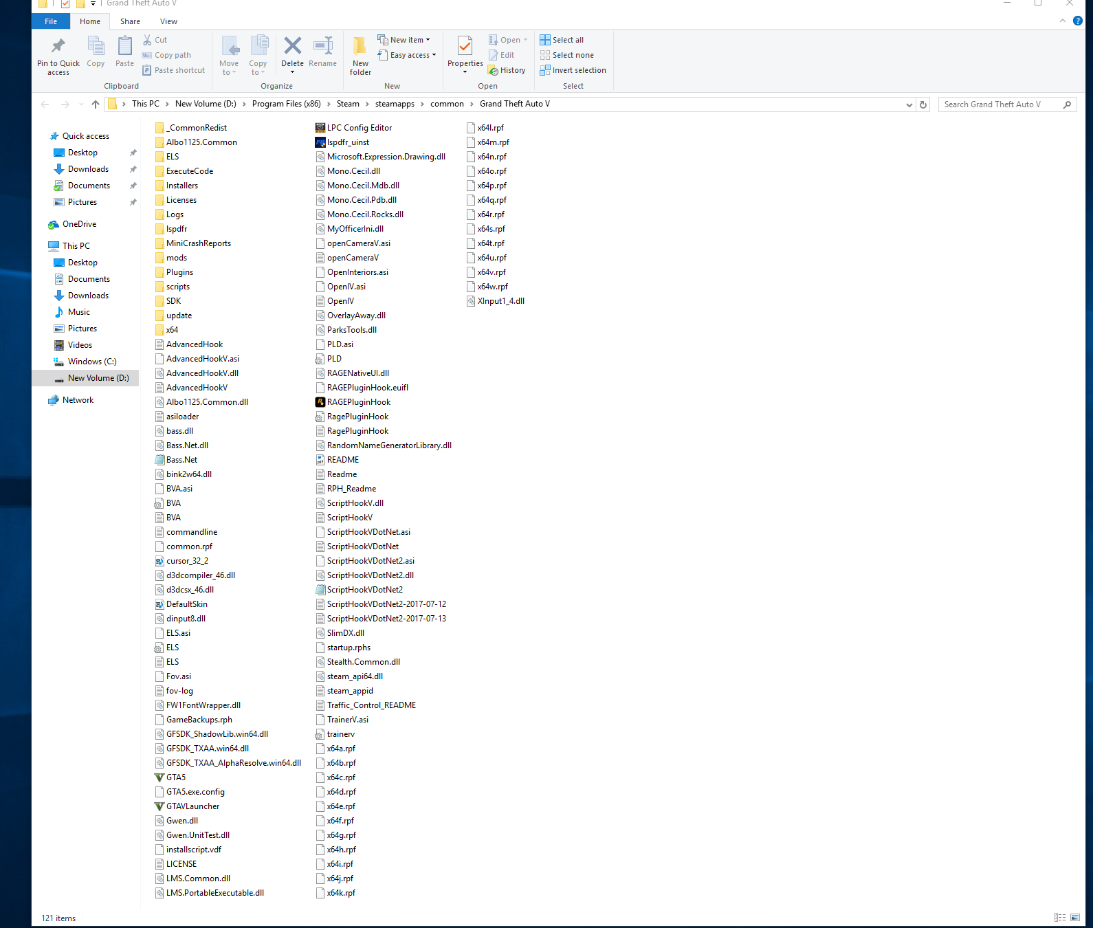1093x928 pixels.
Task: Select the scripts folder
Action: pyautogui.click(x=173, y=287)
